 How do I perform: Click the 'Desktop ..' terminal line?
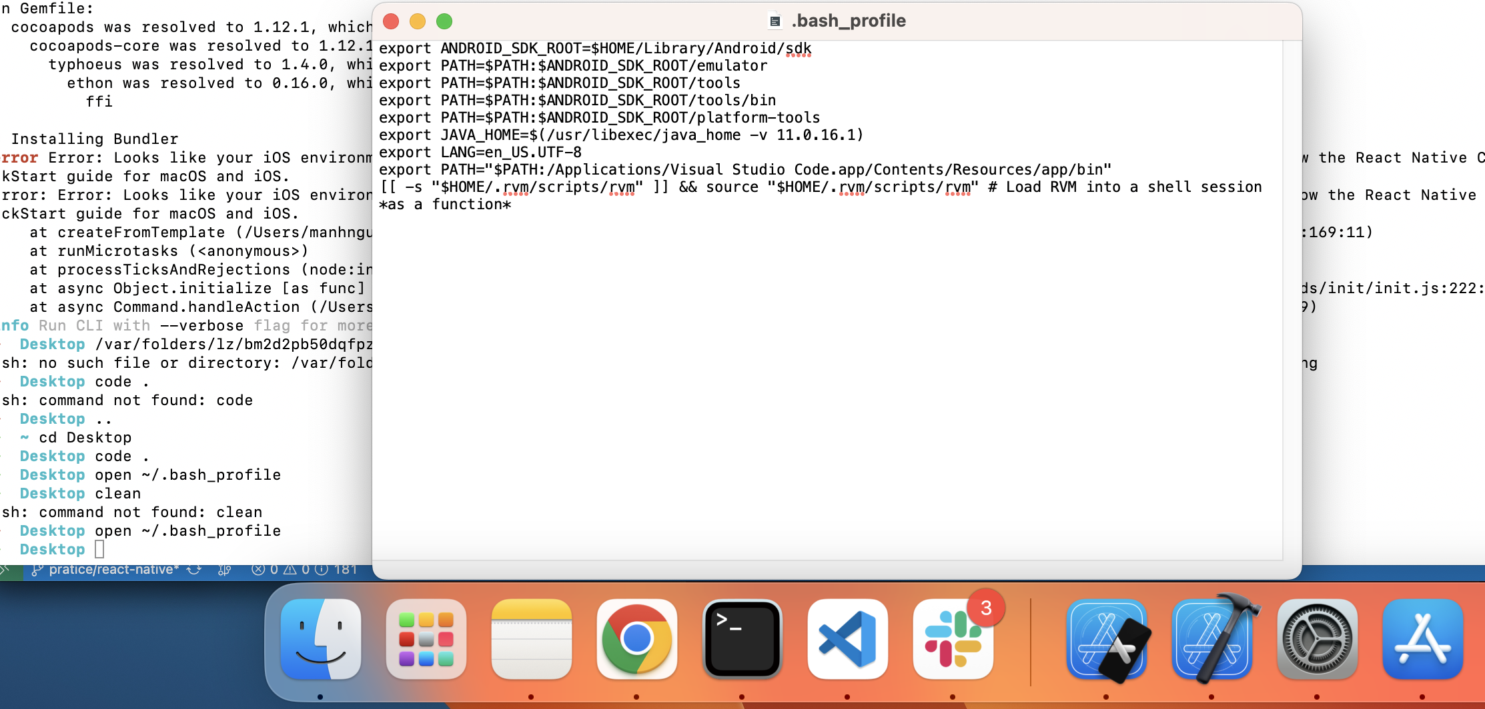(x=65, y=419)
